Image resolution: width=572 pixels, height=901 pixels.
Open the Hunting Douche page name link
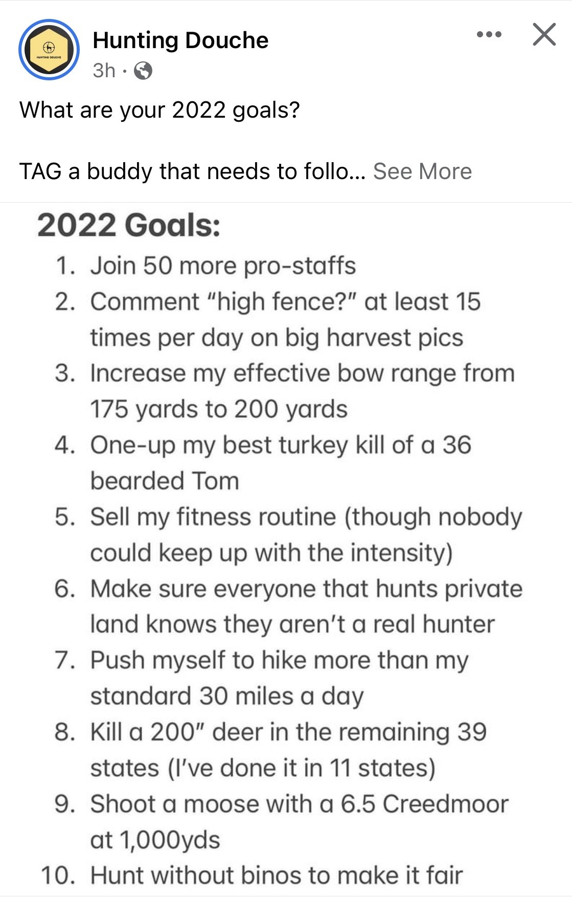(180, 40)
